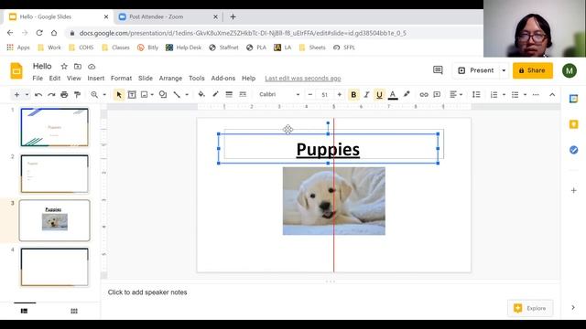This screenshot has height=329, width=586.
Task: Switch to Post Attendee Zoom browser tab
Action: (168, 16)
